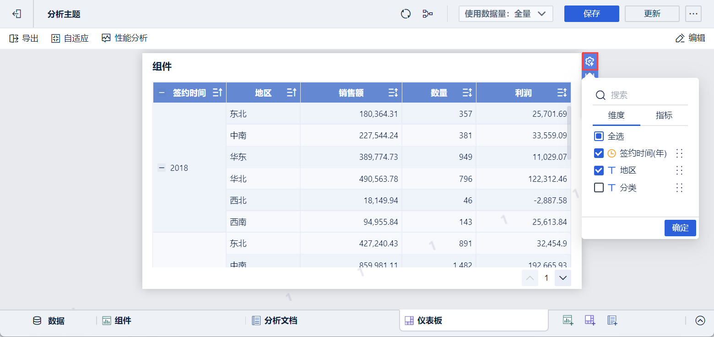Viewport: 714px width, 337px height.
Task: Click the 确定 button
Action: [680, 228]
